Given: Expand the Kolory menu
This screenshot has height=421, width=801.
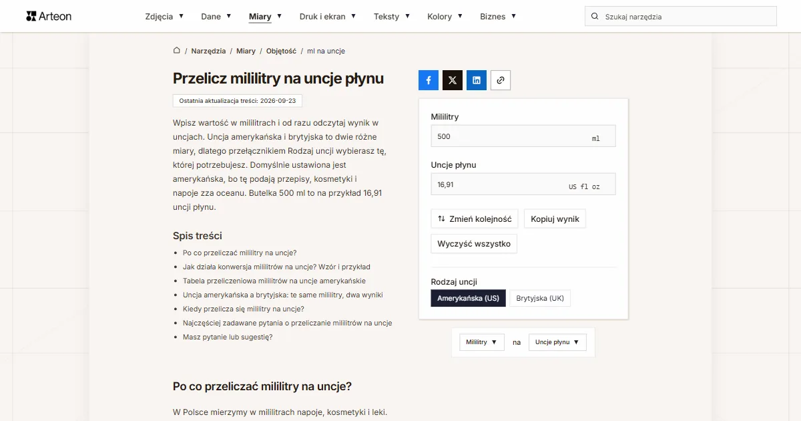Looking at the screenshot, I should click(445, 17).
